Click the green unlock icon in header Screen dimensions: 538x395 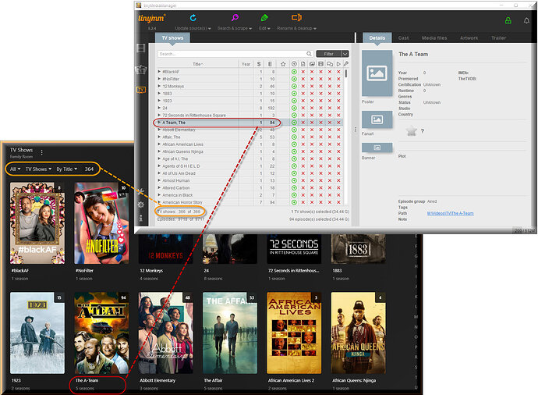[x=508, y=20]
